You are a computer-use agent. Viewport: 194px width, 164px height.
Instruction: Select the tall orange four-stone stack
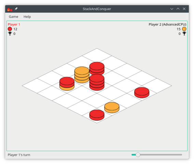coord(82,75)
